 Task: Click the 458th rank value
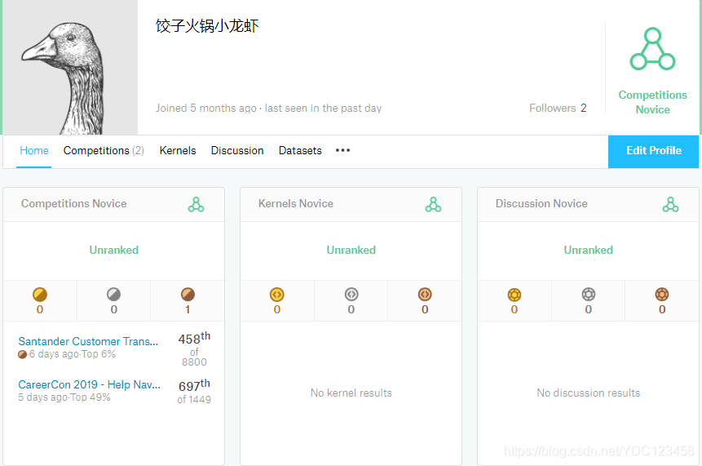[194, 338]
